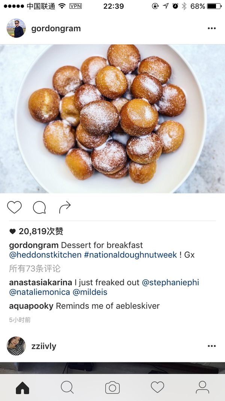Screen dimensions: 225x401
Task: Open anastasiakarina commenter profile
Action: (x=40, y=283)
